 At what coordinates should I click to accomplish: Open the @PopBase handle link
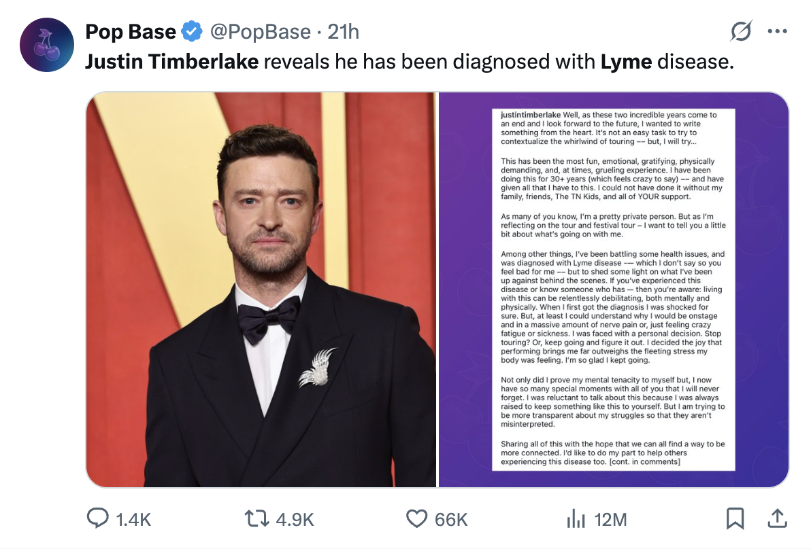tap(259, 31)
